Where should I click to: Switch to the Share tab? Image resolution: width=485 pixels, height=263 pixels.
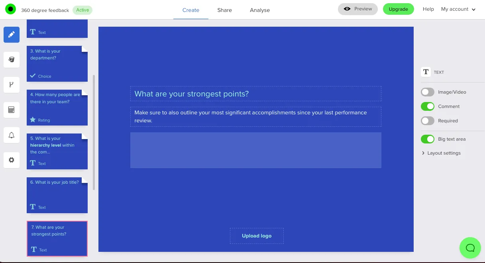[x=224, y=10]
